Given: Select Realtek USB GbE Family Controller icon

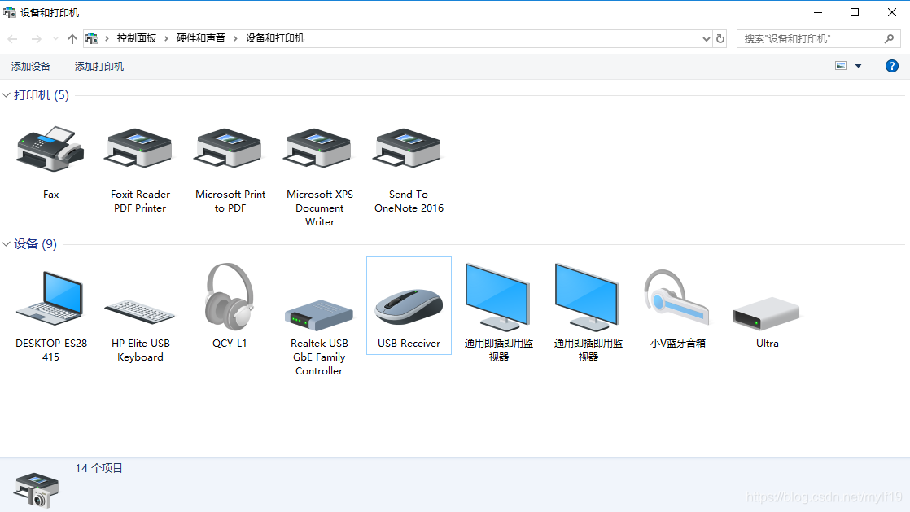Looking at the screenshot, I should click(x=318, y=315).
